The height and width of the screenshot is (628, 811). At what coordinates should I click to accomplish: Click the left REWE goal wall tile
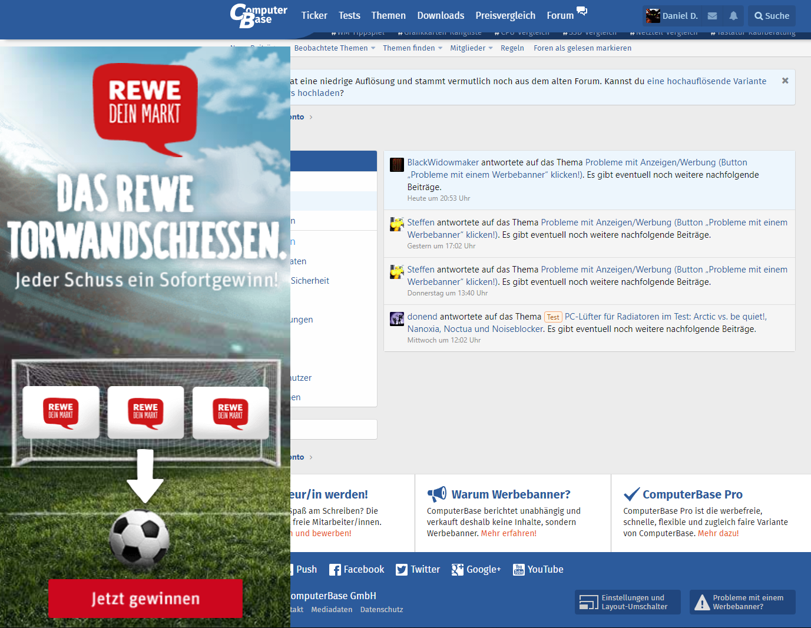pyautogui.click(x=61, y=412)
